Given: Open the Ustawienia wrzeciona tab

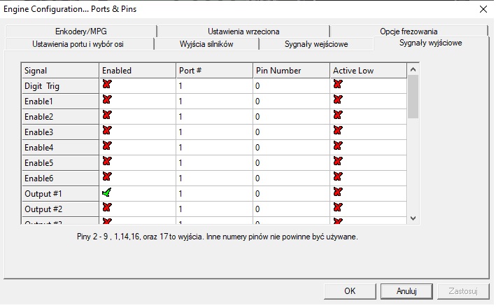Looking at the screenshot, I should pos(243,31).
